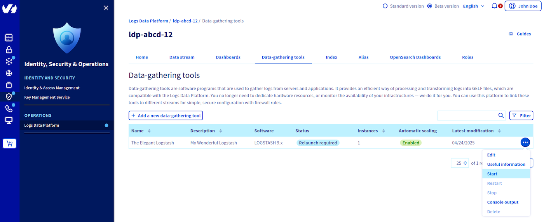Screen dimensions: 544x222
Task: Select the Standard version radio button
Action: [385, 6]
